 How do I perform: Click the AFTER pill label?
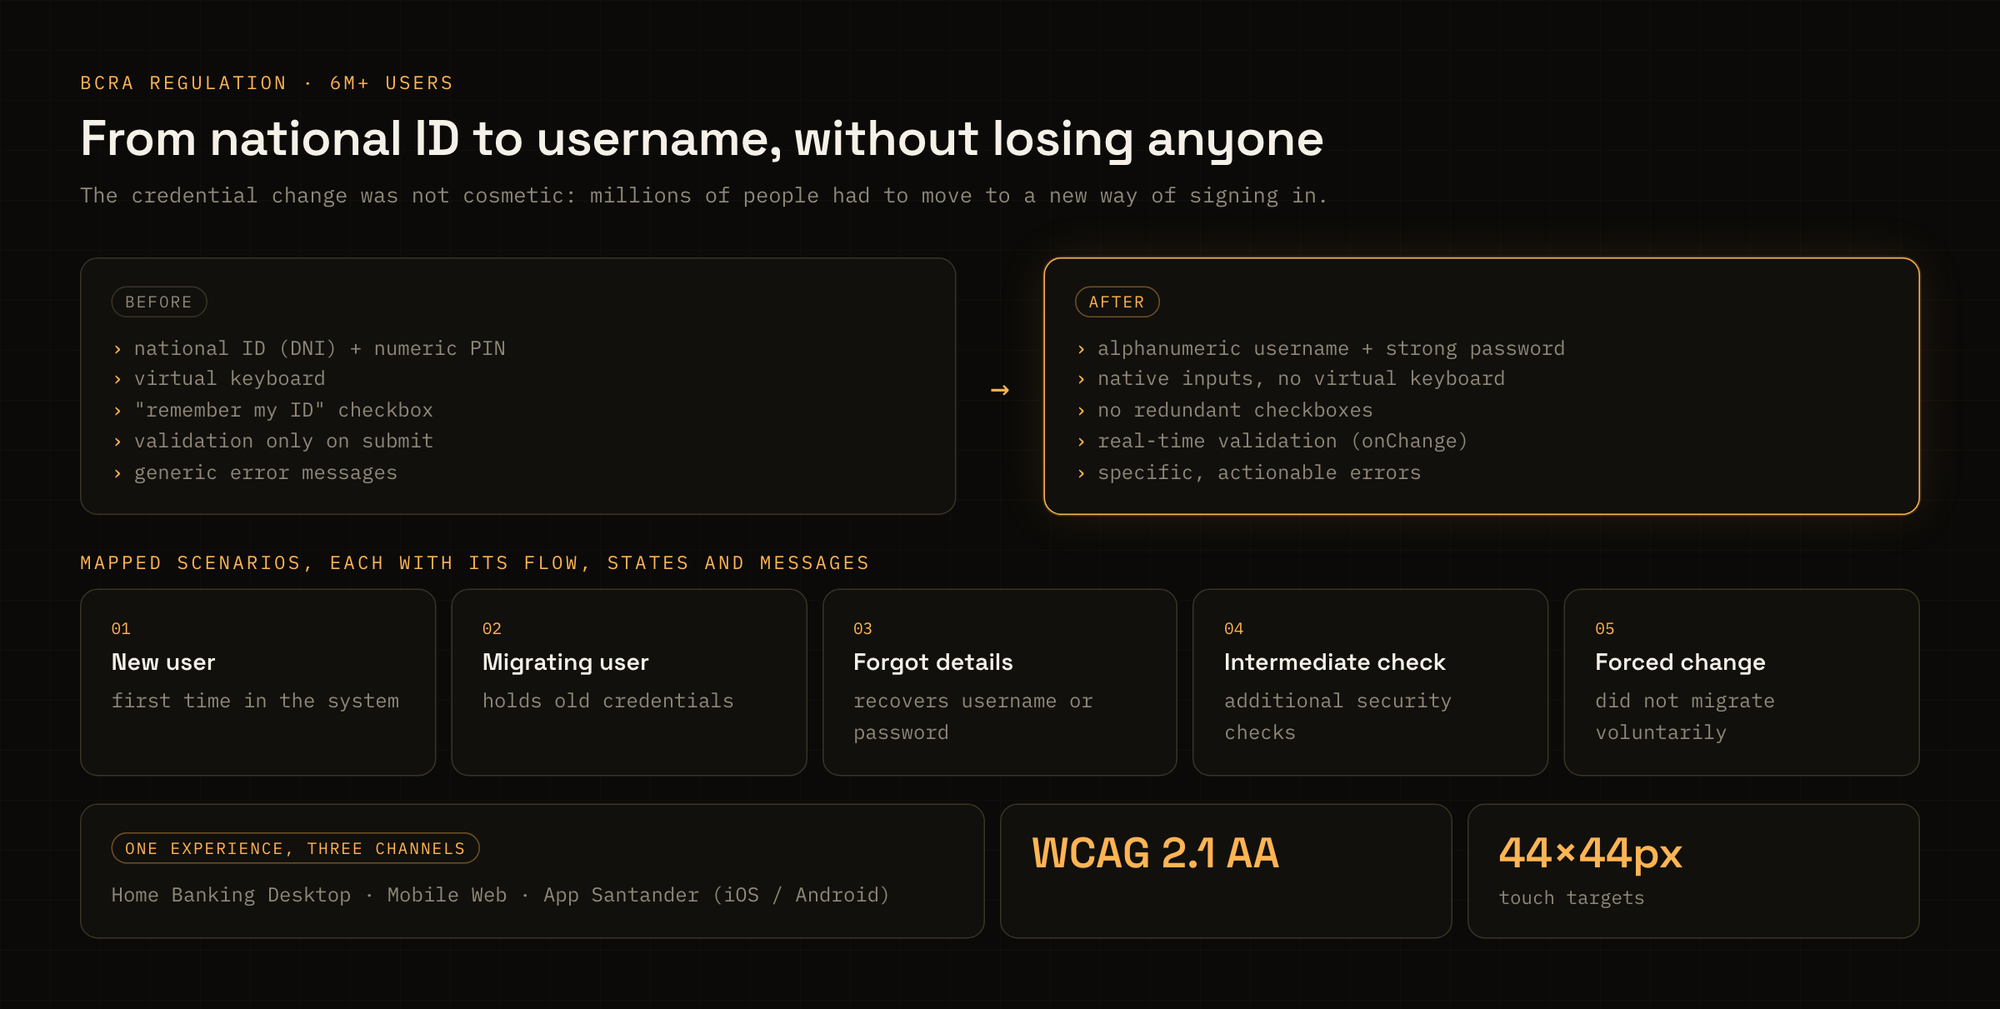pyautogui.click(x=1117, y=302)
